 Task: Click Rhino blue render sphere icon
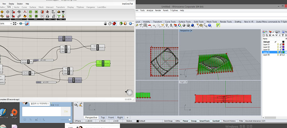tap(192, 25)
